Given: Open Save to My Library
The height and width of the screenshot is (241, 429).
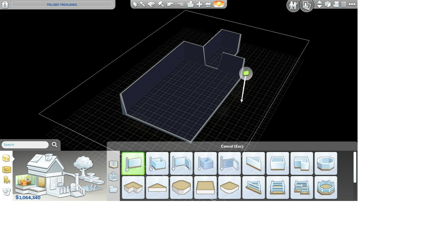Looking at the screenshot, I should pyautogui.click(x=191, y=4).
